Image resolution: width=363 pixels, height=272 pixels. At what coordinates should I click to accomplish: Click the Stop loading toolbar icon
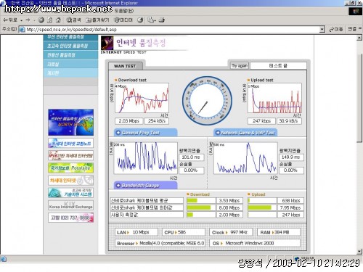coord(41,20)
